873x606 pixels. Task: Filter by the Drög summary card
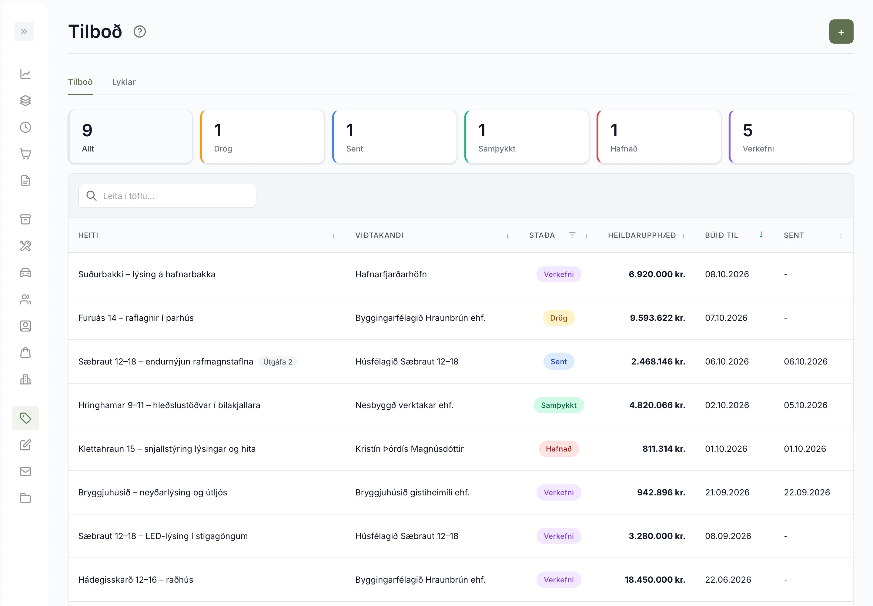263,137
